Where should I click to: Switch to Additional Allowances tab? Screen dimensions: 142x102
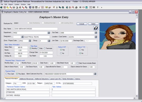(26, 79)
